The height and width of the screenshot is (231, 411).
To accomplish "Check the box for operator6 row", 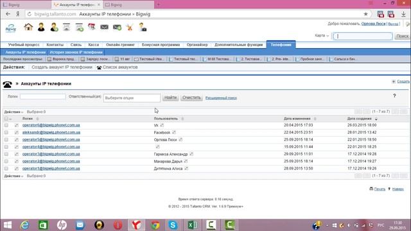I will click(x=6, y=125).
